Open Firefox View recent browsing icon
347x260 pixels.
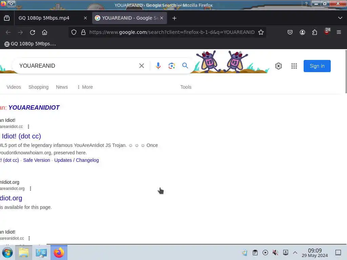pos(7,18)
